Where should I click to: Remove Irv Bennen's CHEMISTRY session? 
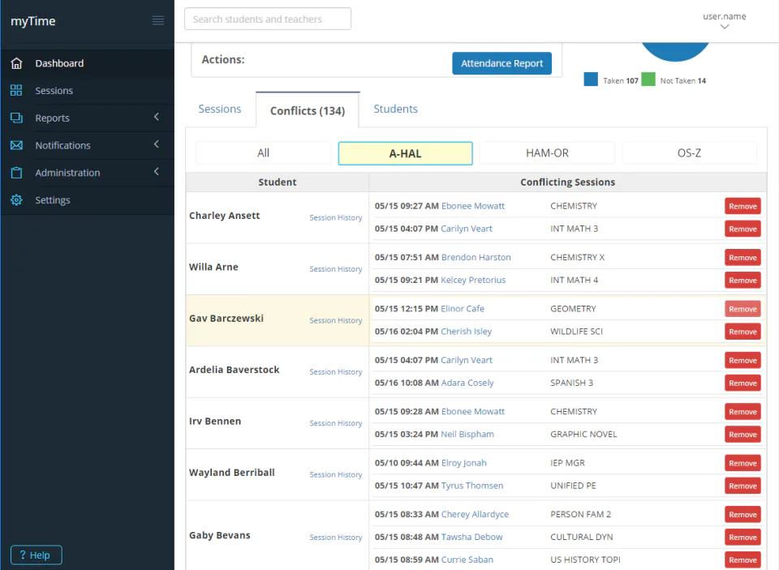click(742, 412)
